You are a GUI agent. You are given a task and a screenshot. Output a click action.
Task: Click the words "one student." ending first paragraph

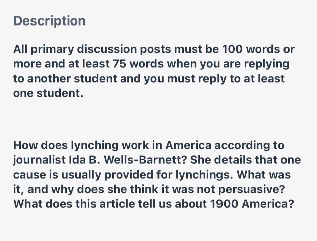[48, 93]
